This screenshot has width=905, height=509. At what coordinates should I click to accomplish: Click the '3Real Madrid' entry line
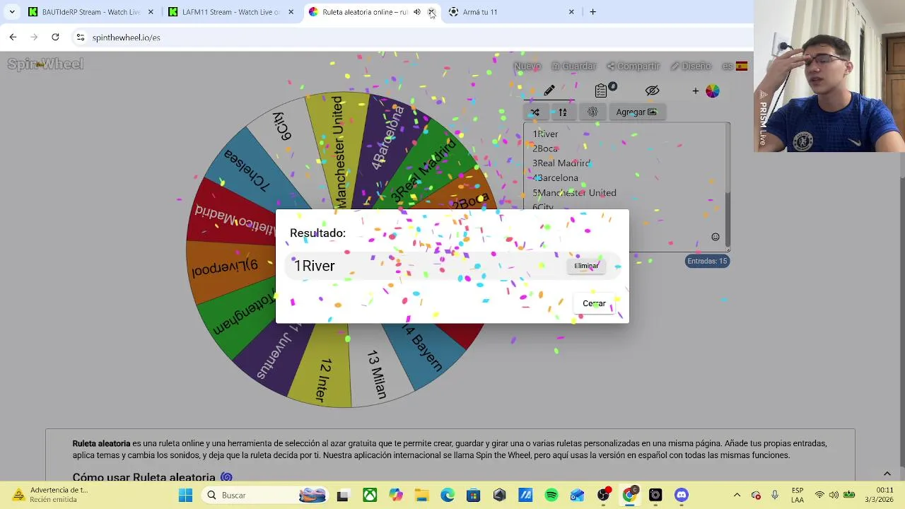tap(561, 163)
